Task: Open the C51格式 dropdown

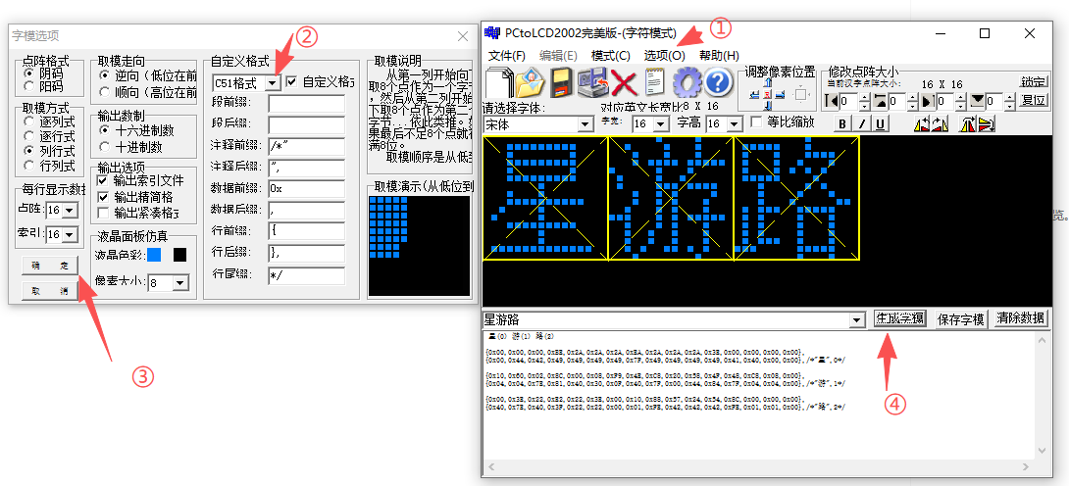Action: point(273,82)
